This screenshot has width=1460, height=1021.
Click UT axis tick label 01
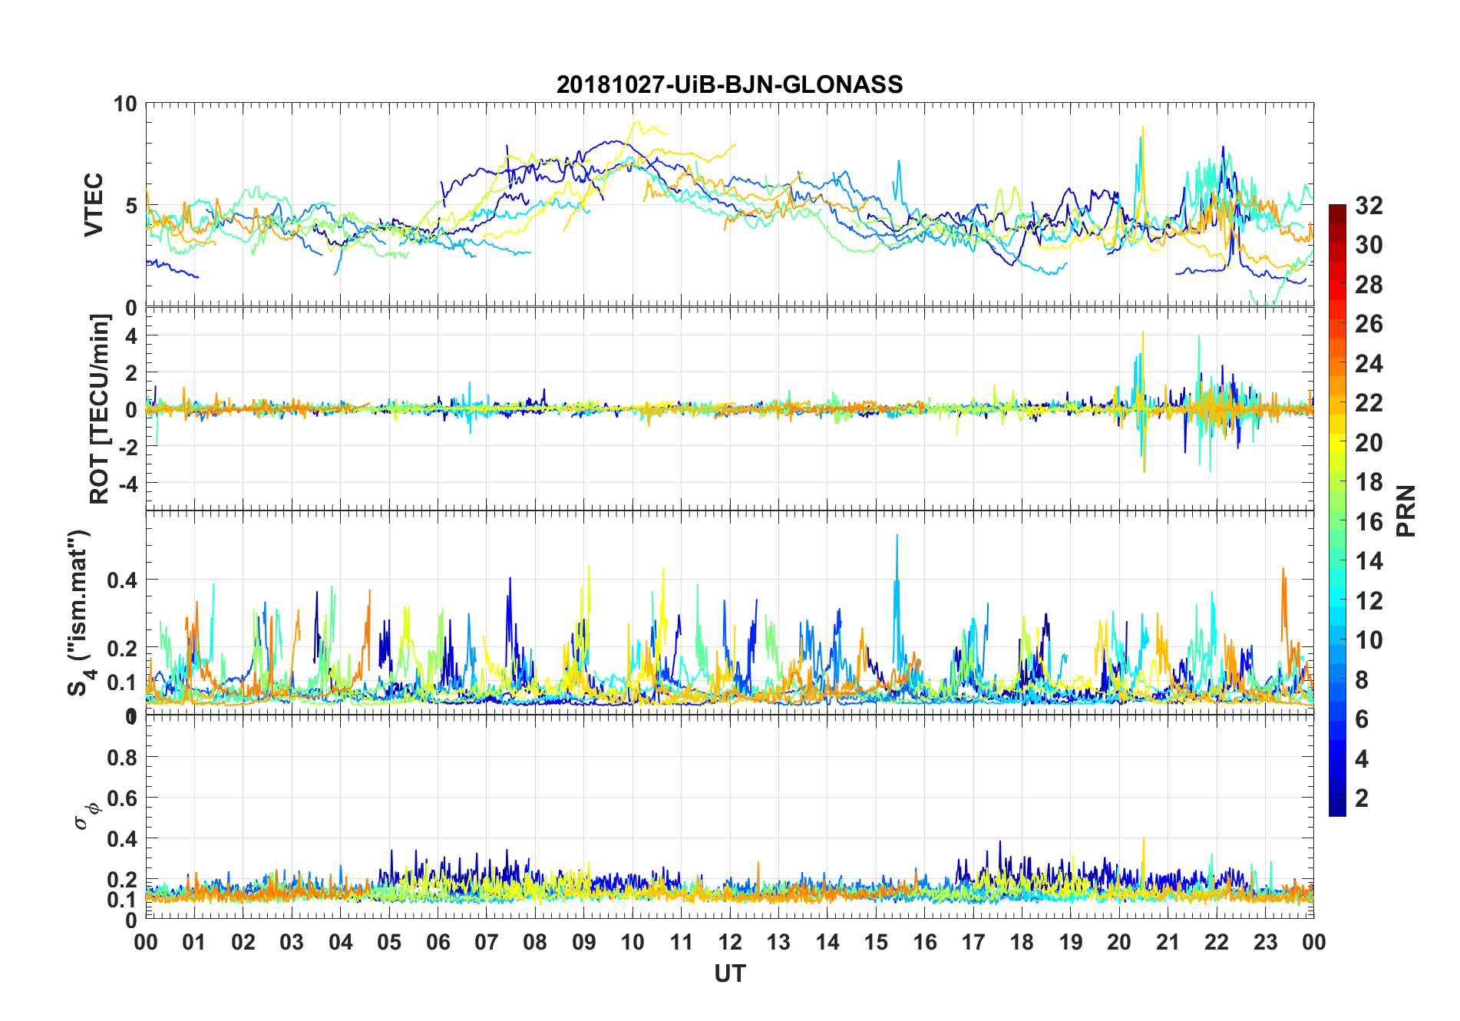(194, 942)
